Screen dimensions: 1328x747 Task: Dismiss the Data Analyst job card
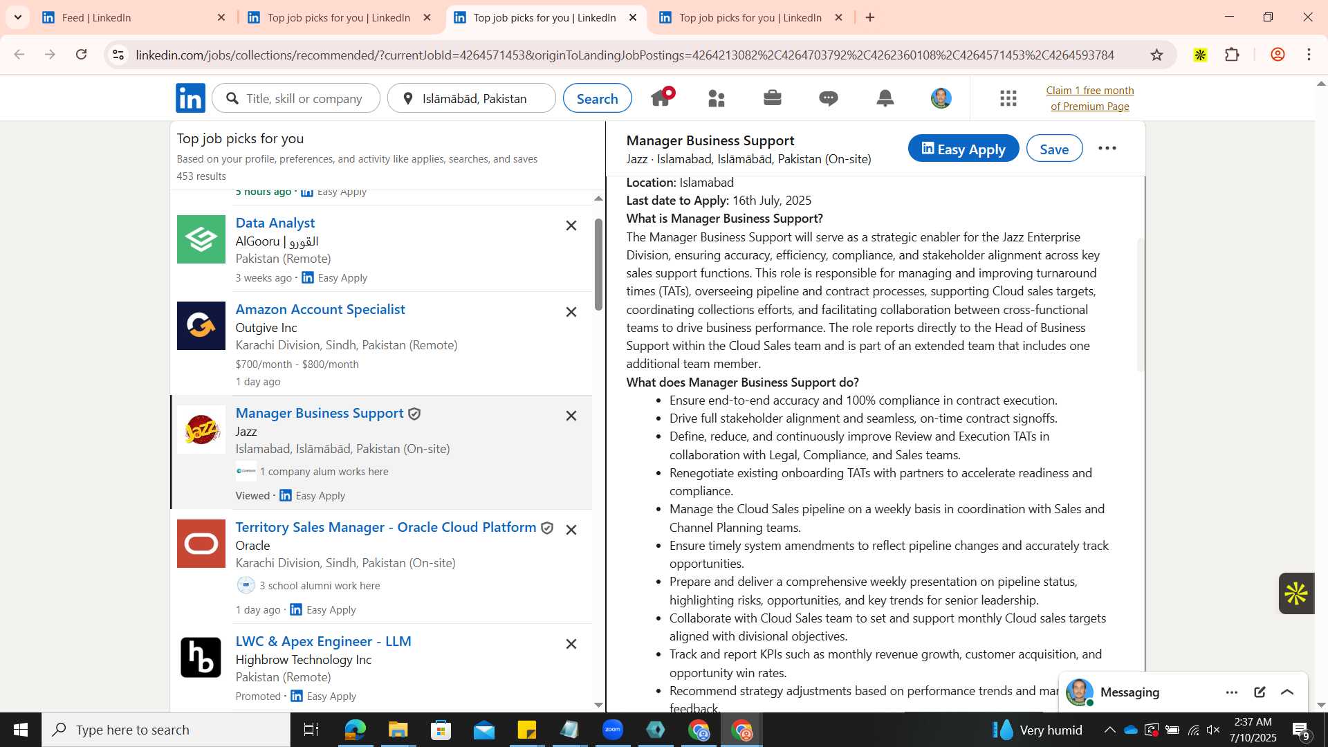point(571,225)
